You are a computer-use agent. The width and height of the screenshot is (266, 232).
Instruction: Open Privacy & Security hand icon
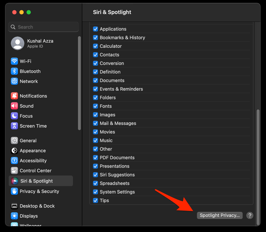pos(14,191)
